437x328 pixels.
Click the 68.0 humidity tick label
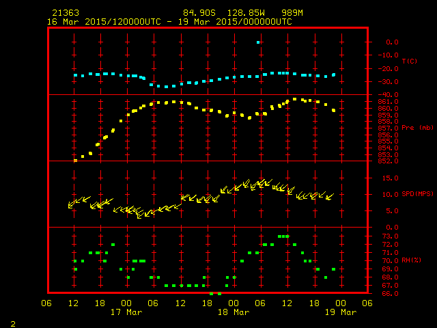pyautogui.click(x=390, y=277)
